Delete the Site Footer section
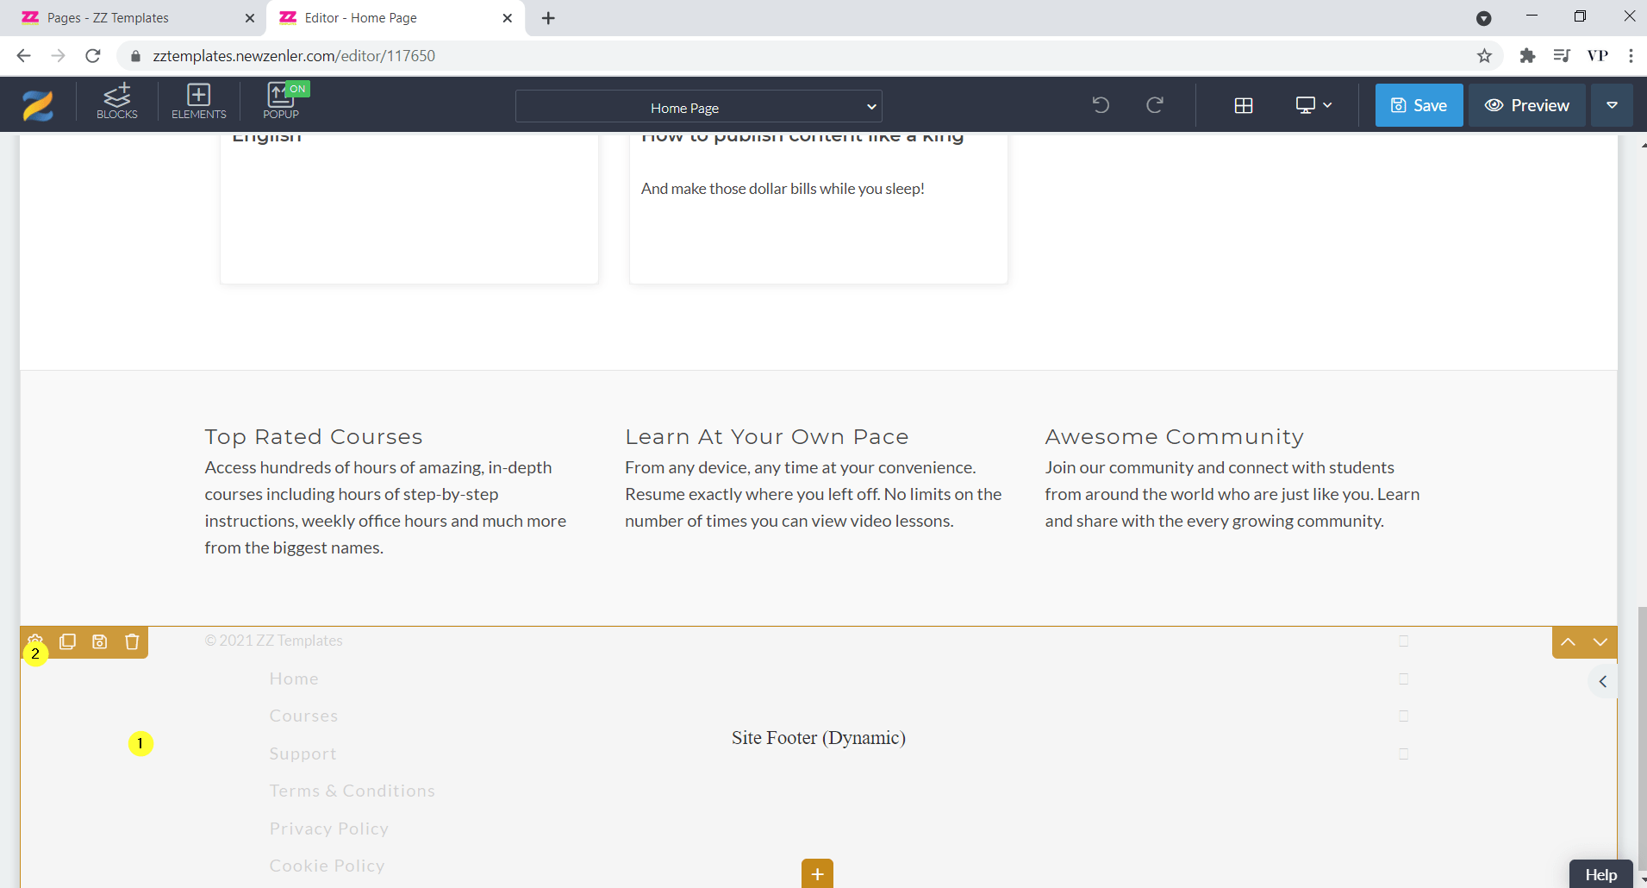Image resolution: width=1647 pixels, height=888 pixels. click(x=131, y=641)
